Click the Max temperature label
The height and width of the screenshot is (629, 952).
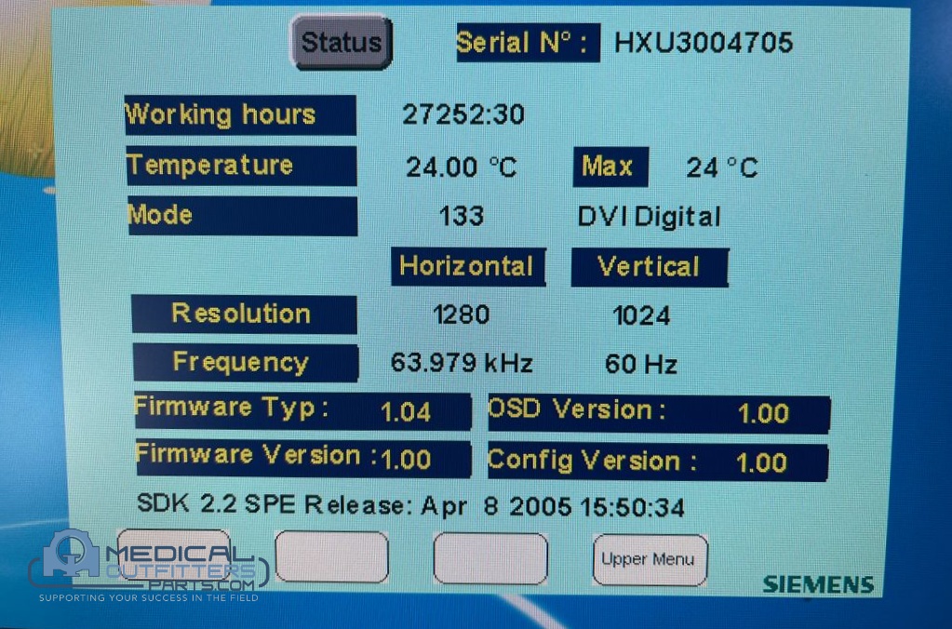610,167
